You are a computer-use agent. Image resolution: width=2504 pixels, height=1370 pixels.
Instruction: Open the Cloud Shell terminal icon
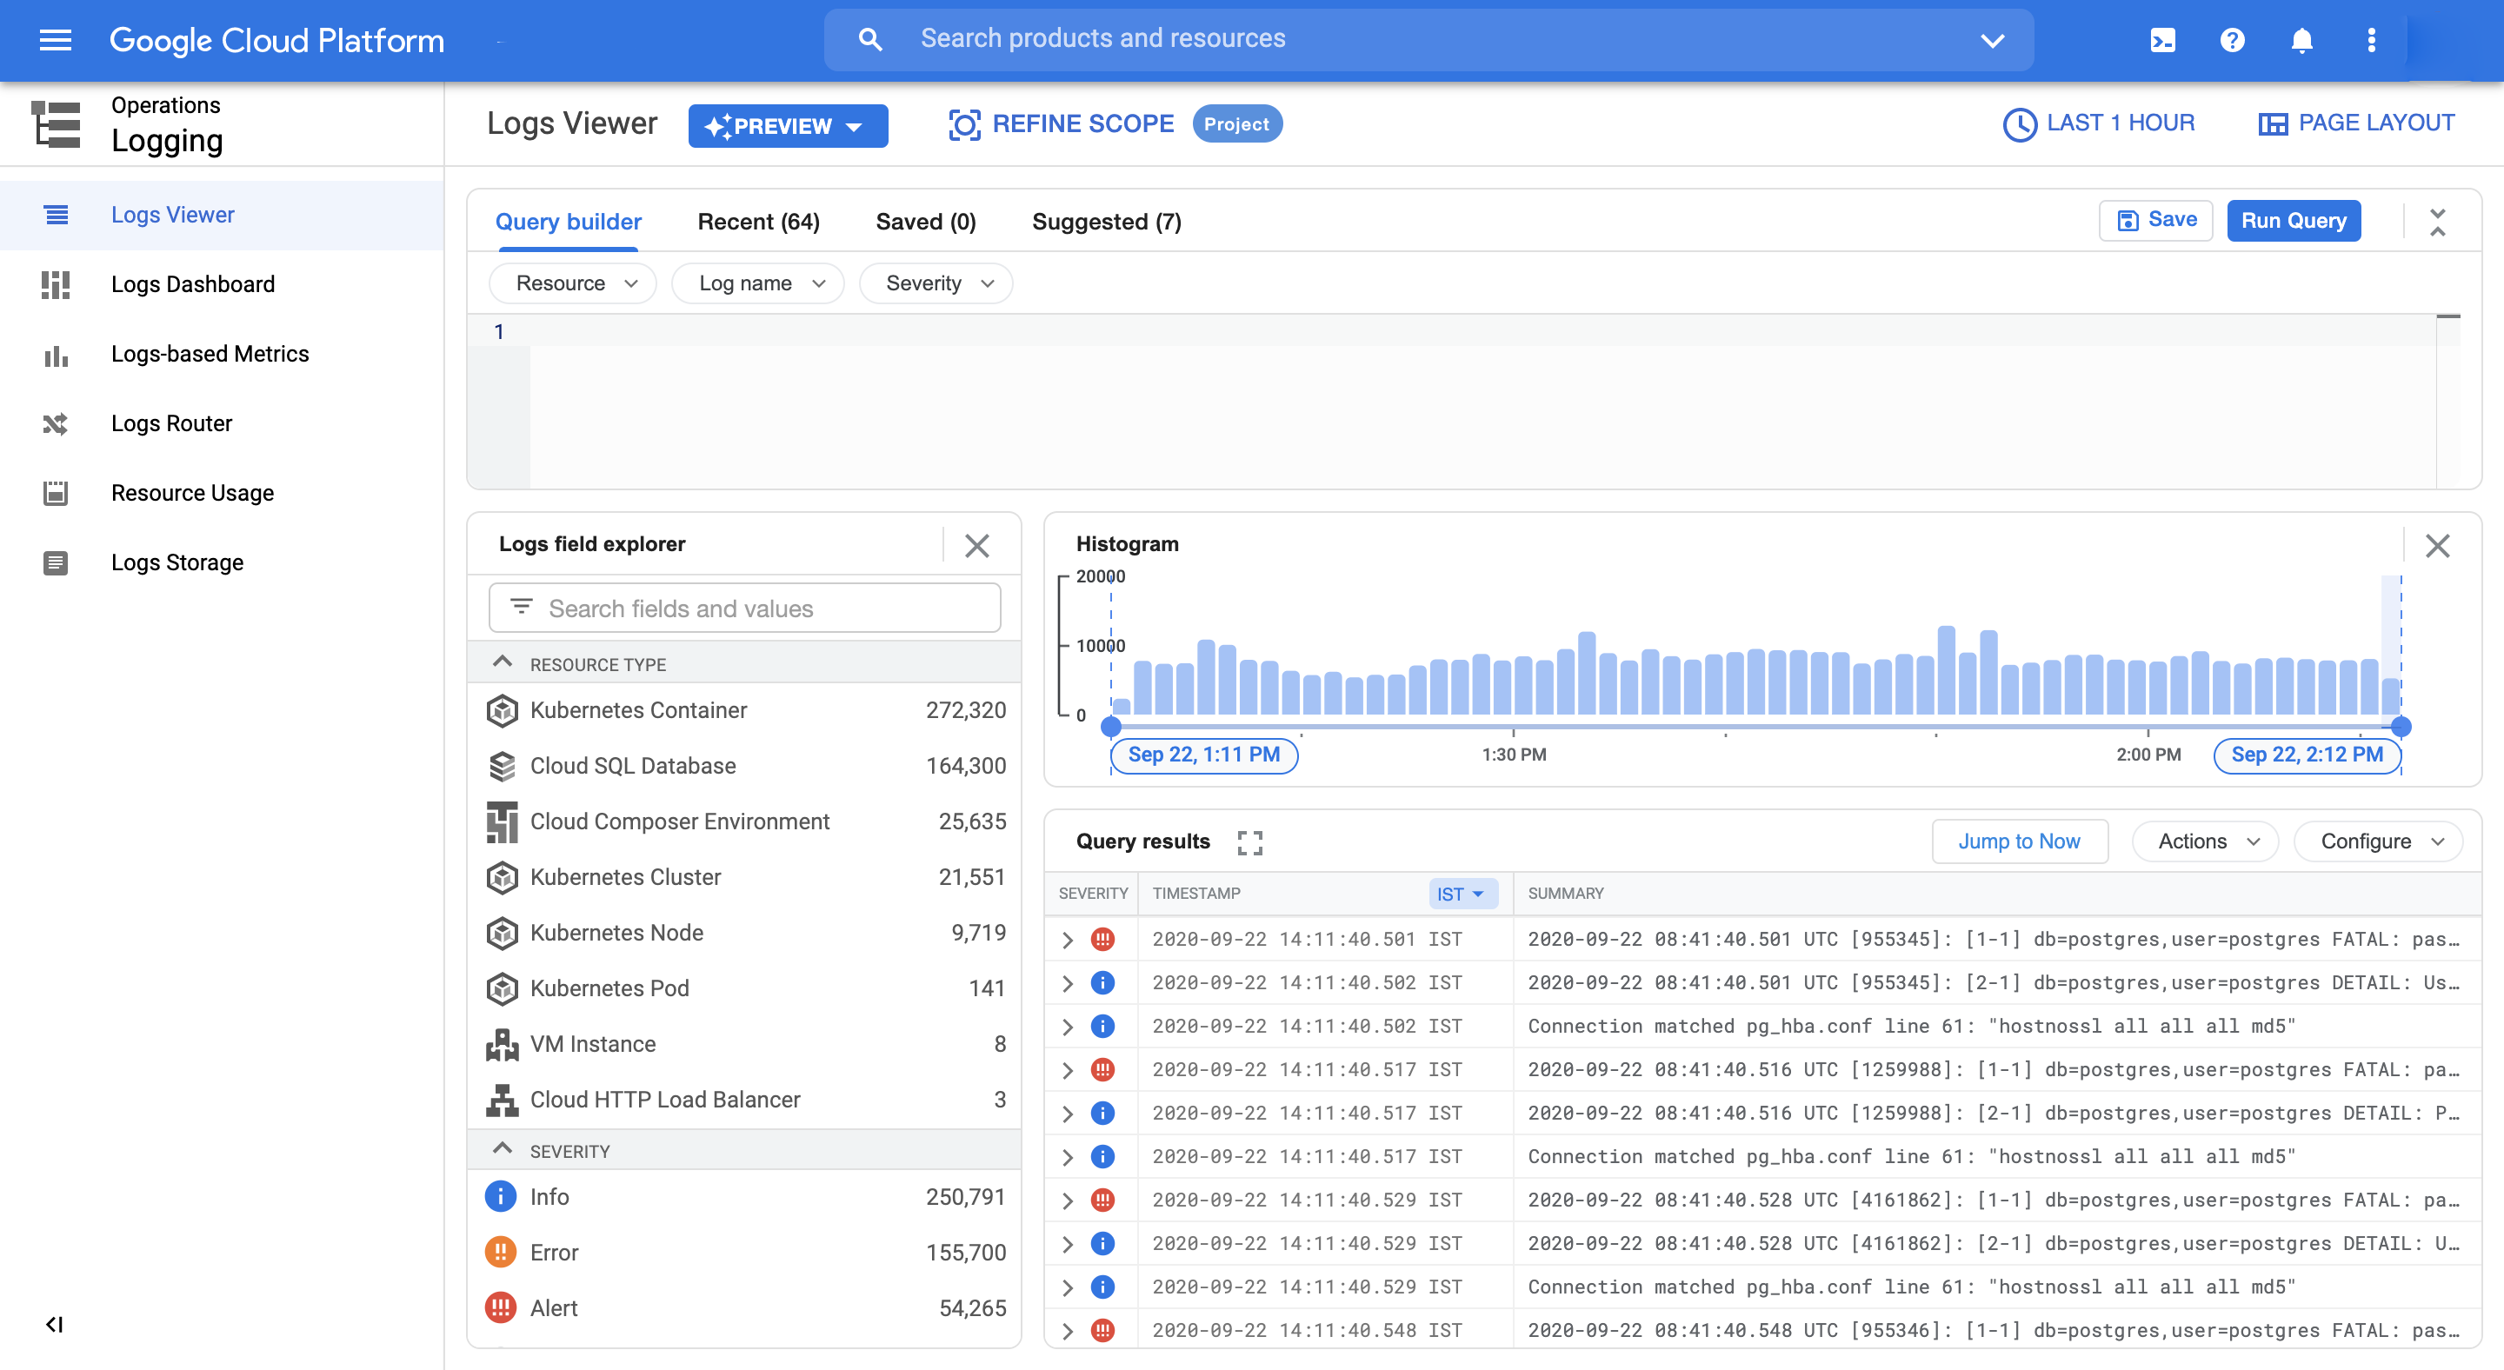[2161, 40]
